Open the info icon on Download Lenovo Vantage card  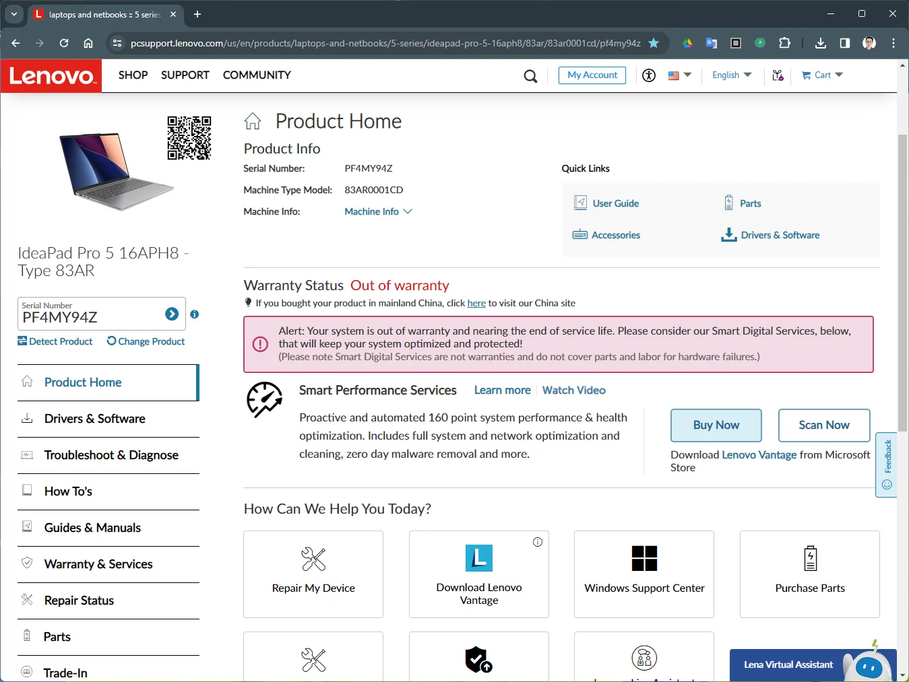(538, 542)
